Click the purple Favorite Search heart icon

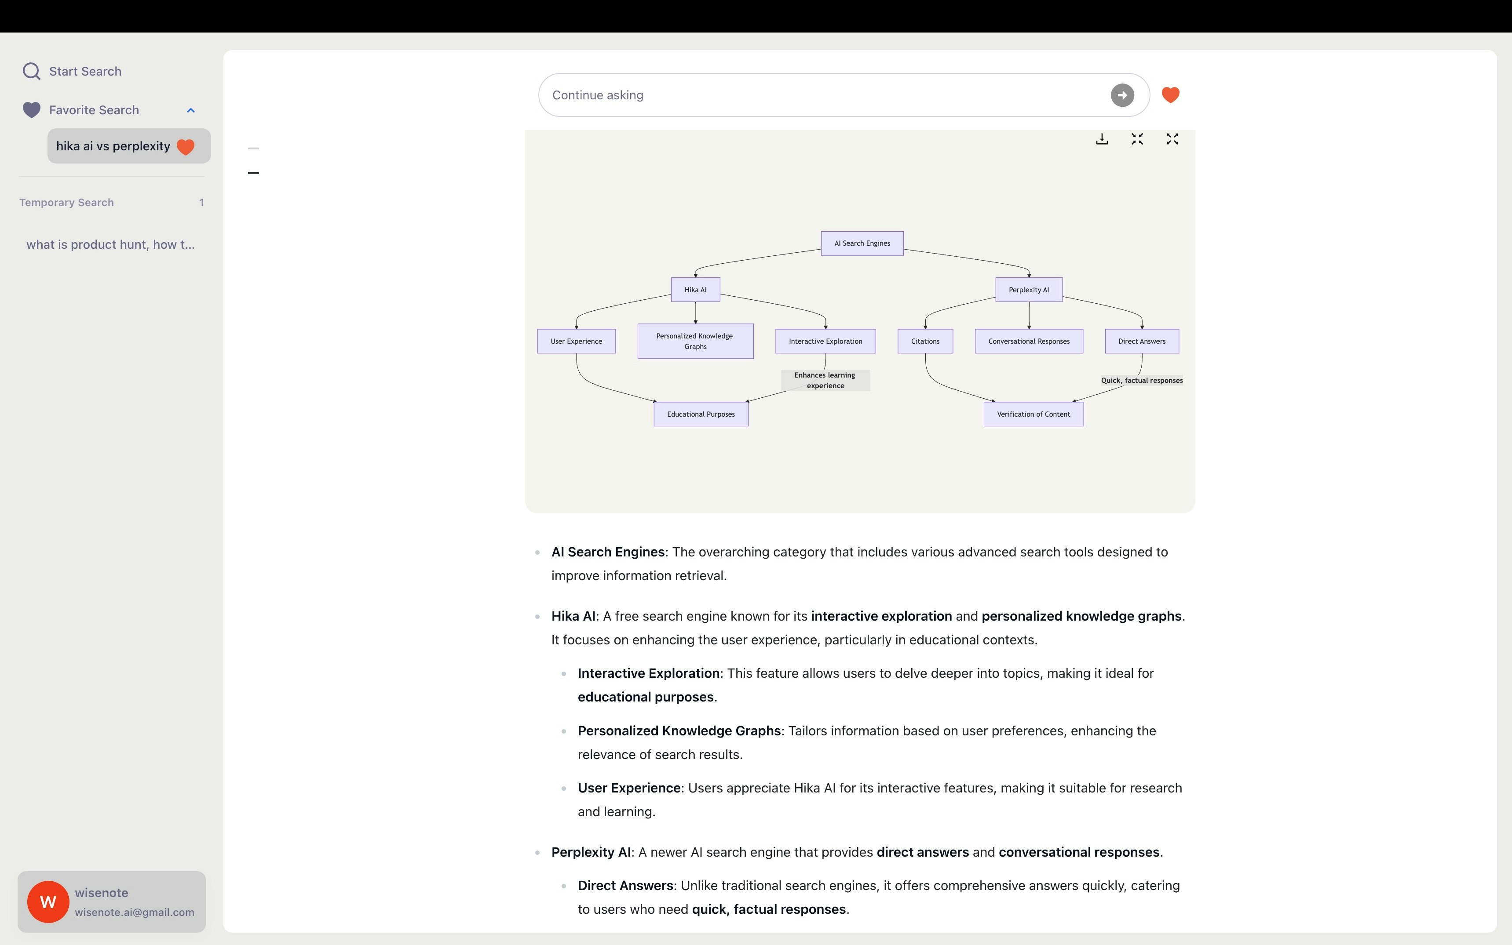[31, 110]
